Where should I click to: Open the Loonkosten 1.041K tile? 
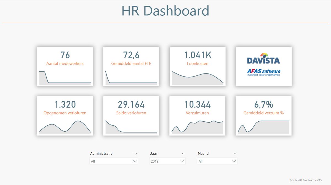tap(197, 66)
